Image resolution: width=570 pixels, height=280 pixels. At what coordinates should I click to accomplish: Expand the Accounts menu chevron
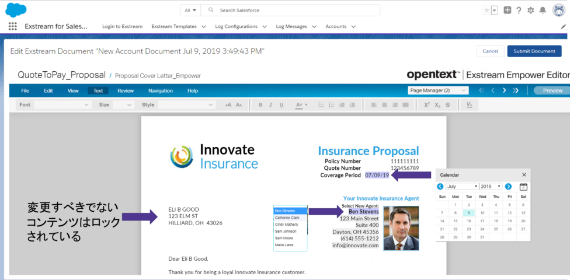click(x=353, y=26)
